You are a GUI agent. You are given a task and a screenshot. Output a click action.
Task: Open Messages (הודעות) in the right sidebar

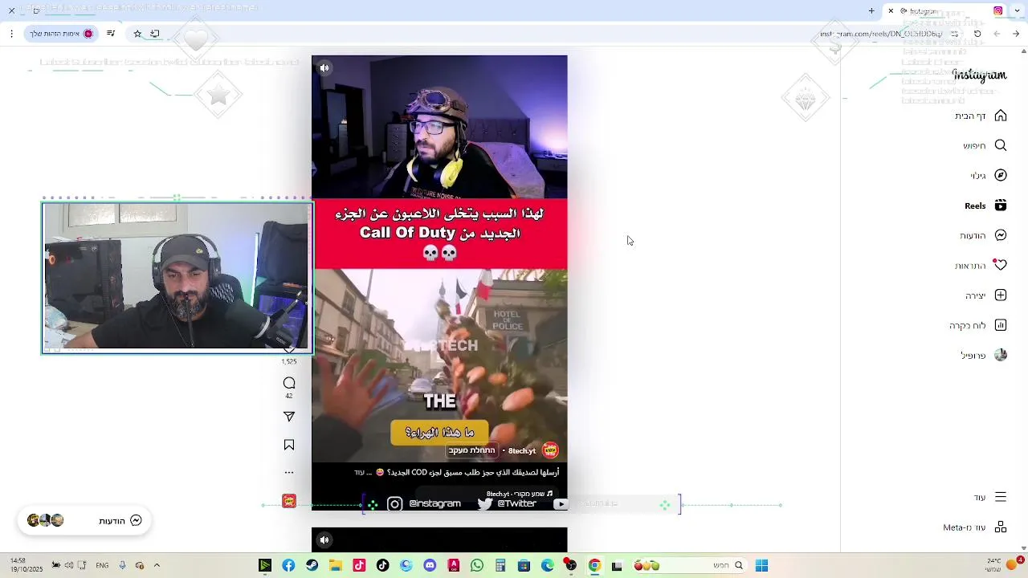983,235
